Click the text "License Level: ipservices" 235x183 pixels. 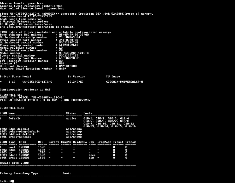coord(22,3)
